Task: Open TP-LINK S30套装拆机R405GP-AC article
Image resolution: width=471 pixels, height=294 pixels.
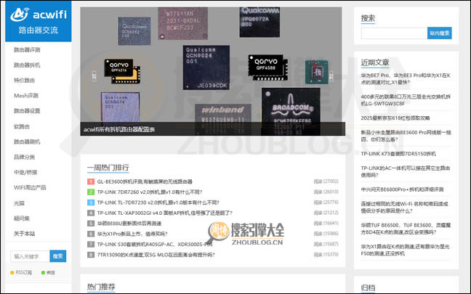Action: pos(155,244)
